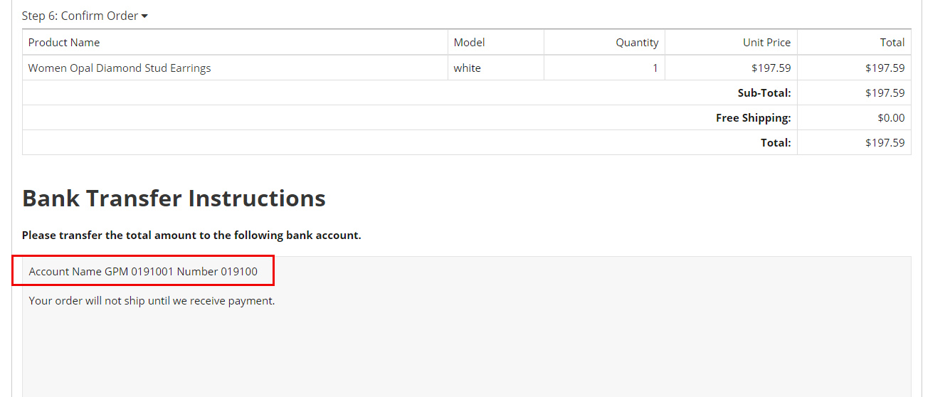
Task: Click the Total column header
Action: (x=892, y=42)
